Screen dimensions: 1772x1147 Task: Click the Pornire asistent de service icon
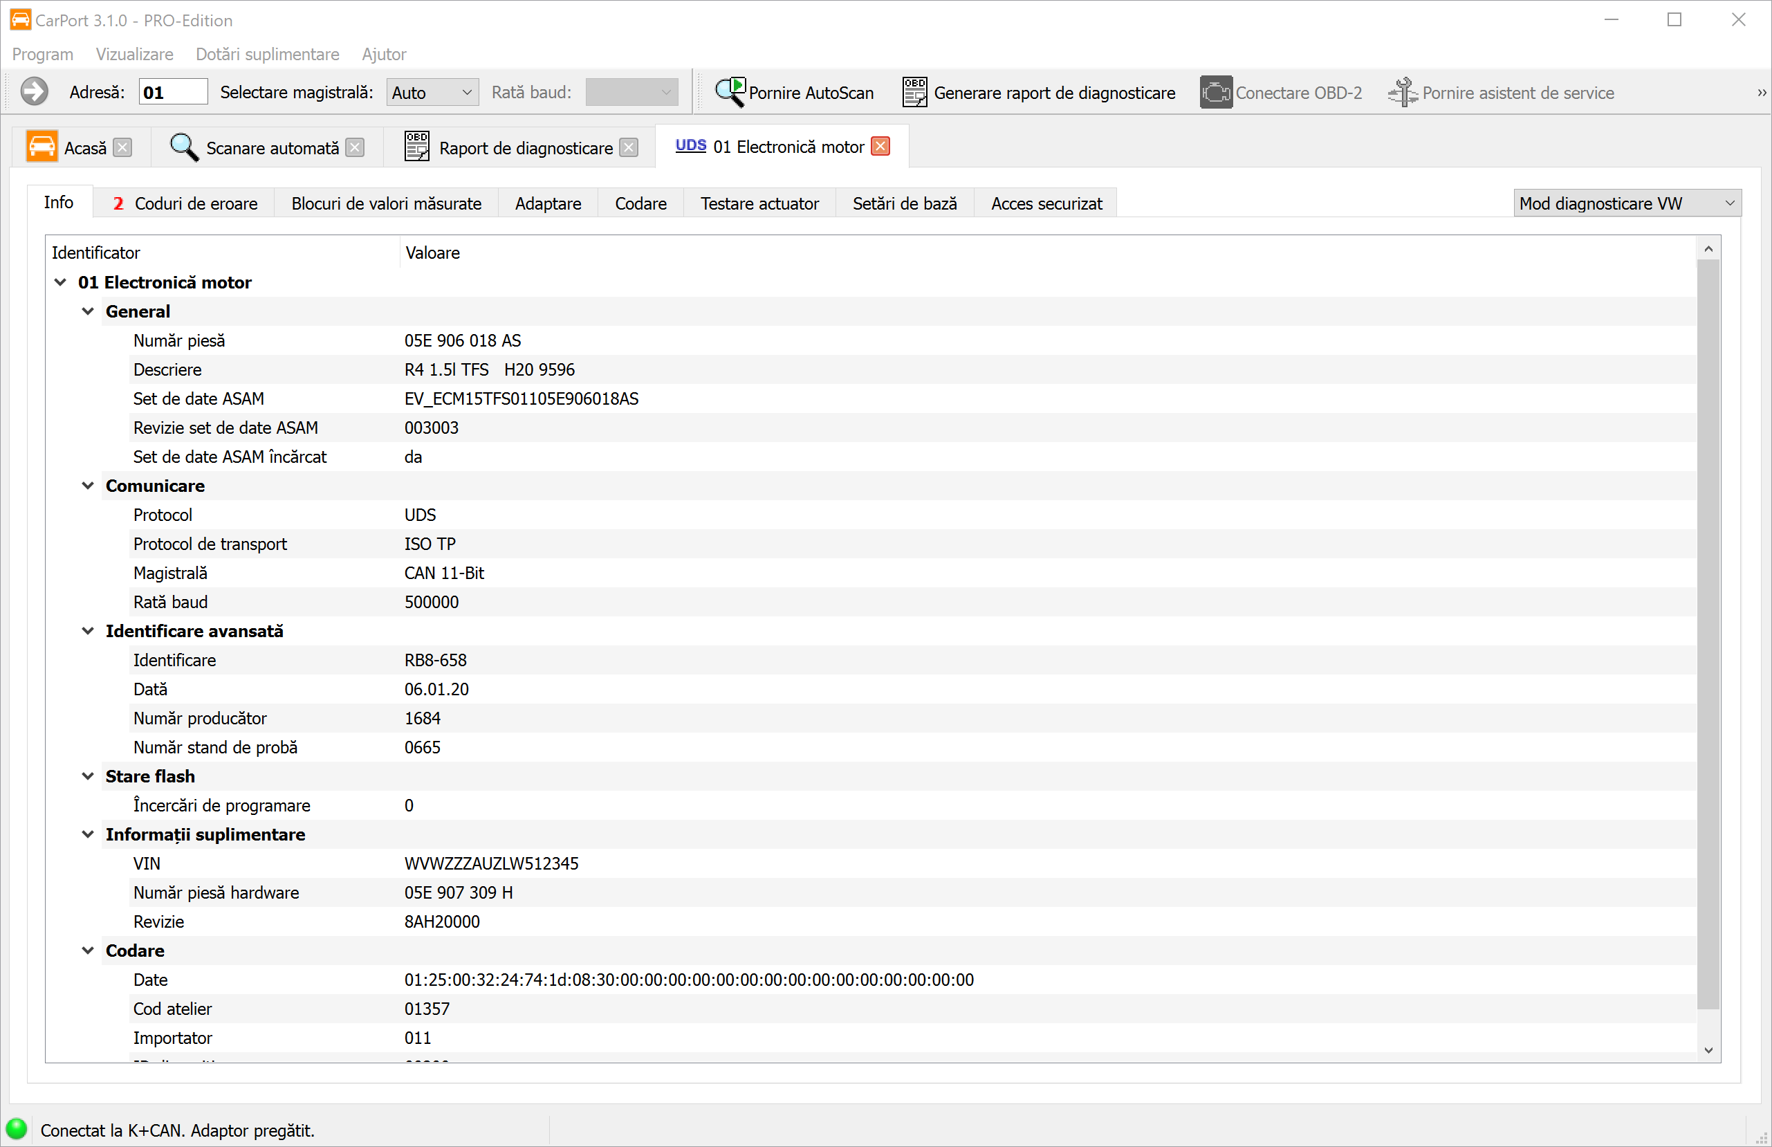[x=1403, y=93]
